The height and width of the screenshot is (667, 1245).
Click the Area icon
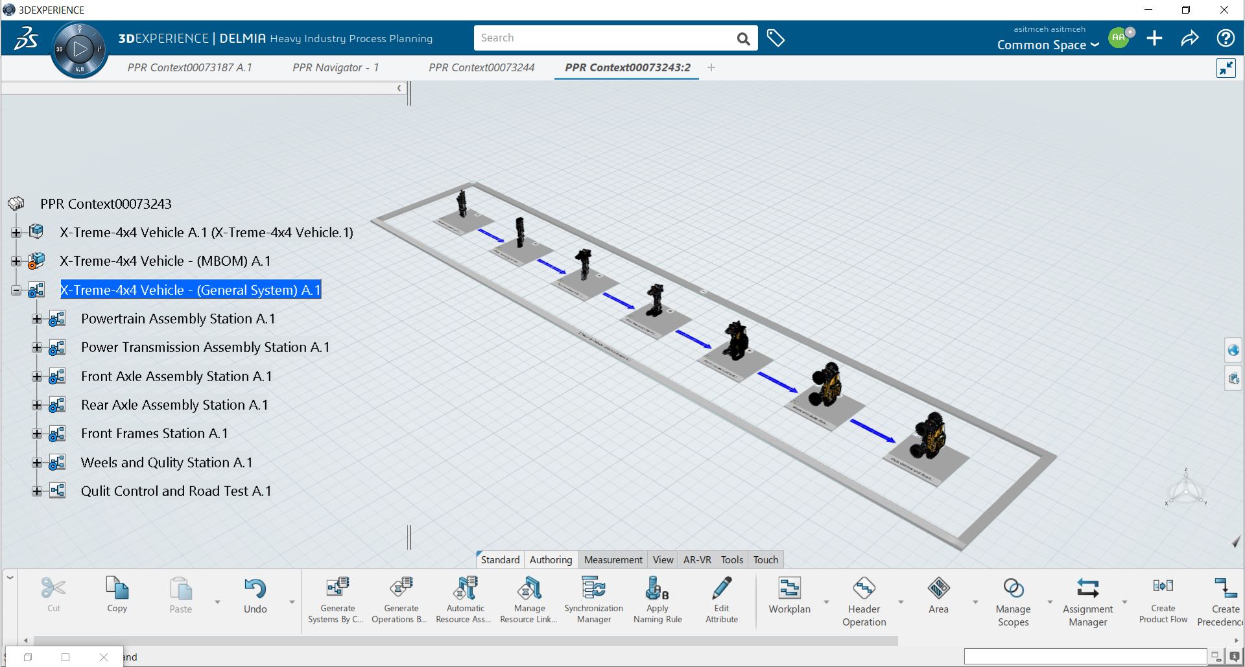click(x=938, y=588)
